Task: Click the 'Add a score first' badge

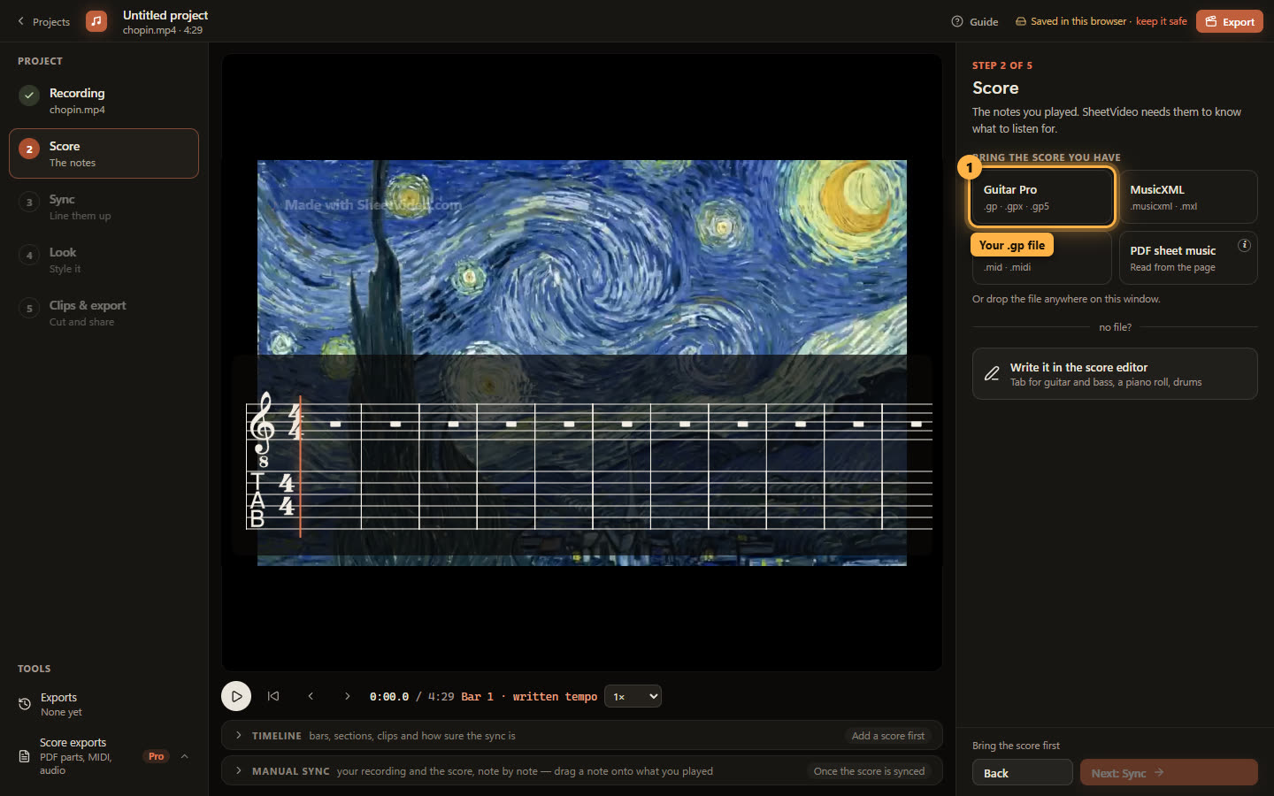Action: pyautogui.click(x=887, y=736)
